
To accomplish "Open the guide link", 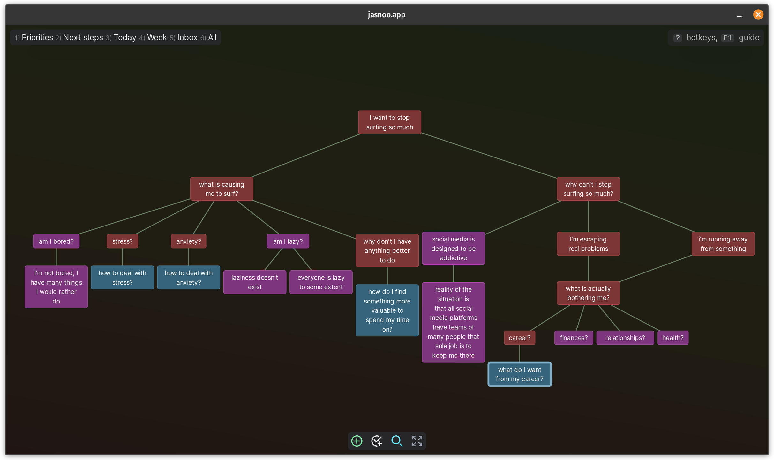I will 749,38.
